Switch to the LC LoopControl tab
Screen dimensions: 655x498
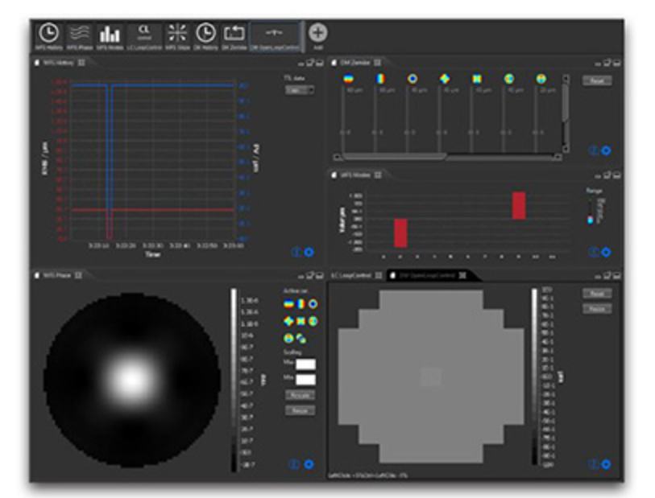click(351, 275)
